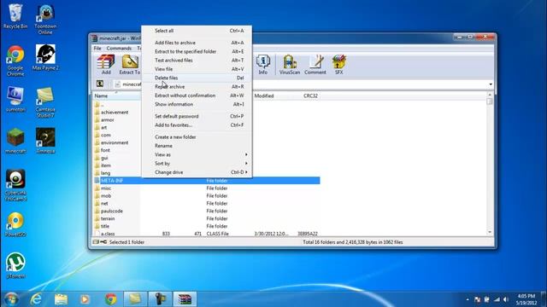Screen dimensions: 547x307
Task: Choose Repair archive menu entry
Action: click(x=197, y=87)
